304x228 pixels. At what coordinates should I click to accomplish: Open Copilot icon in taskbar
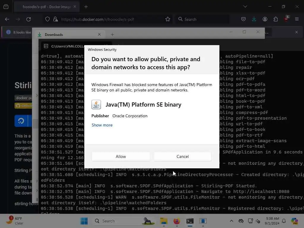coord(294,221)
